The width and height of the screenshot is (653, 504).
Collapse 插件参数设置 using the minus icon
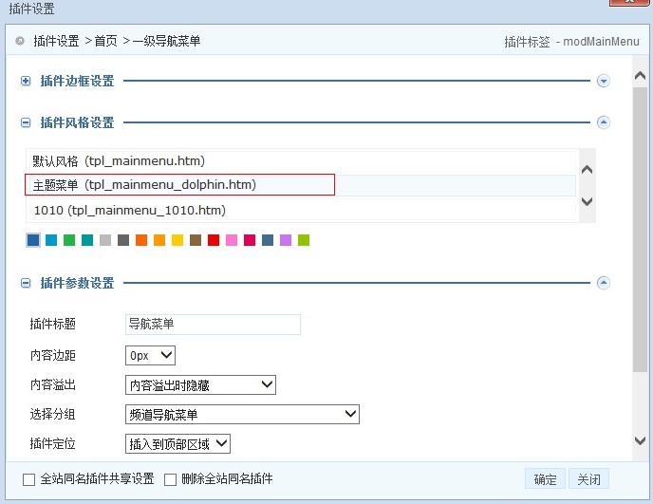coord(26,283)
